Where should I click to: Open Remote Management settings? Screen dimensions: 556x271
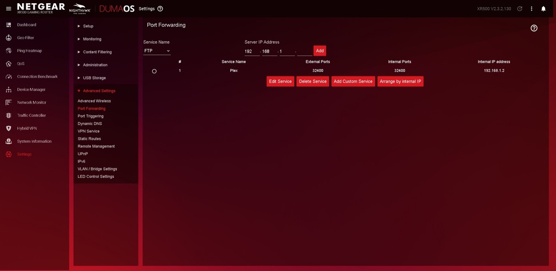click(96, 146)
